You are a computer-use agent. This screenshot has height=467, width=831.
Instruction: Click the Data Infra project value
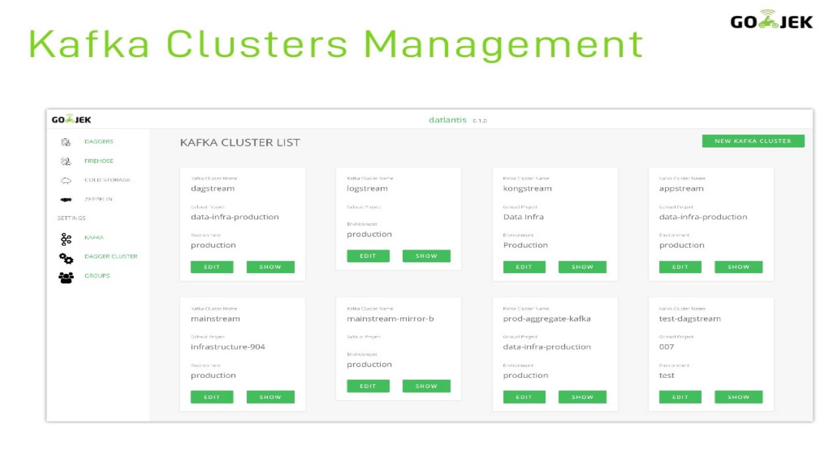pos(523,217)
